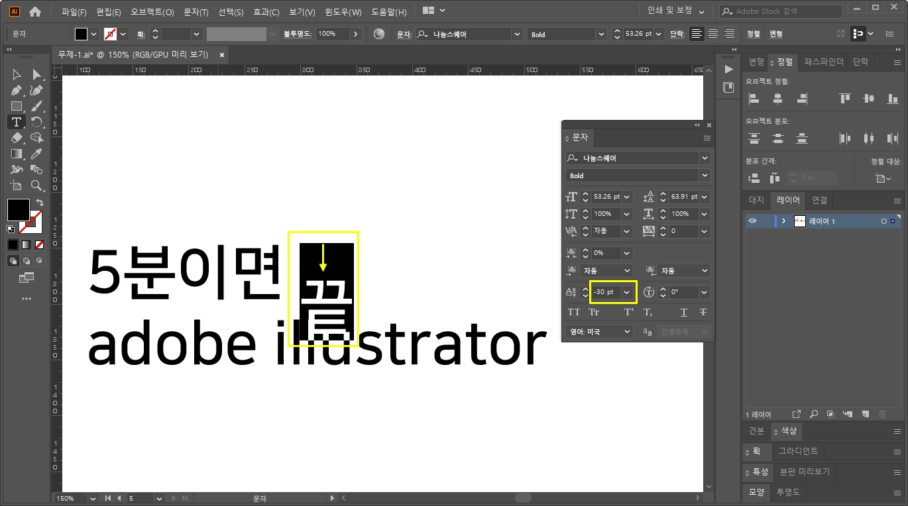Create new layer in Layers panel
This screenshot has width=908, height=506.
(x=865, y=414)
